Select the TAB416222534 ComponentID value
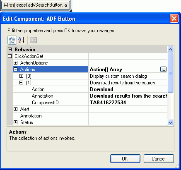Image resolution: width=181 pixels, height=170 pixels. (x=108, y=103)
